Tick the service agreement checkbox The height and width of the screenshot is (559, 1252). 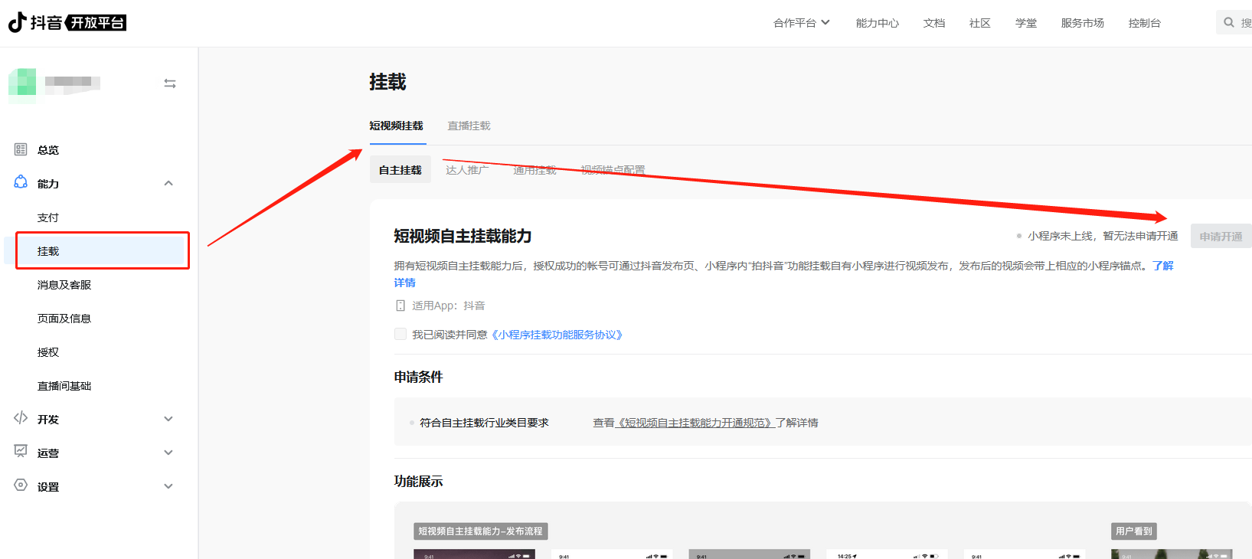(x=400, y=334)
